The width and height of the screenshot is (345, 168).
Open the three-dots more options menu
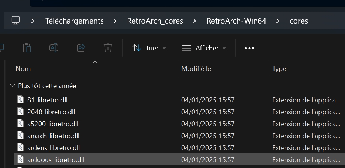249,48
